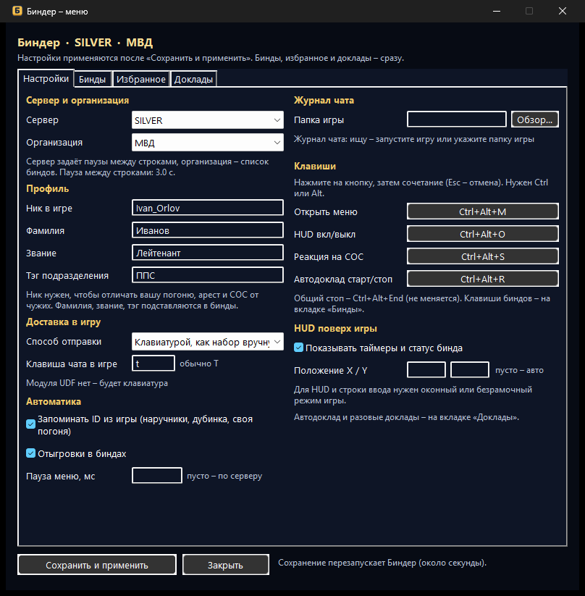Browse for game folder with Обзор button

click(x=535, y=119)
